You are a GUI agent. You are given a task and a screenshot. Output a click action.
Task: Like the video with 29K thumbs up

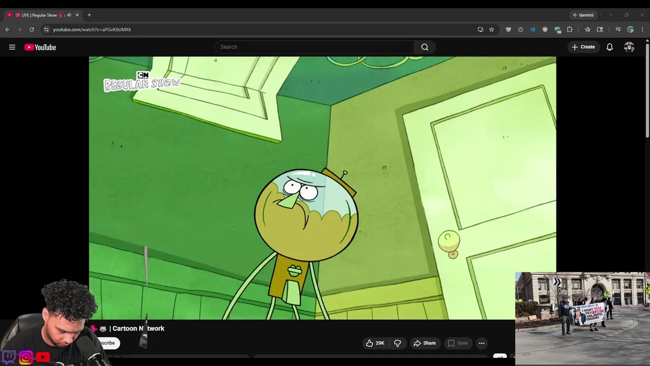375,343
